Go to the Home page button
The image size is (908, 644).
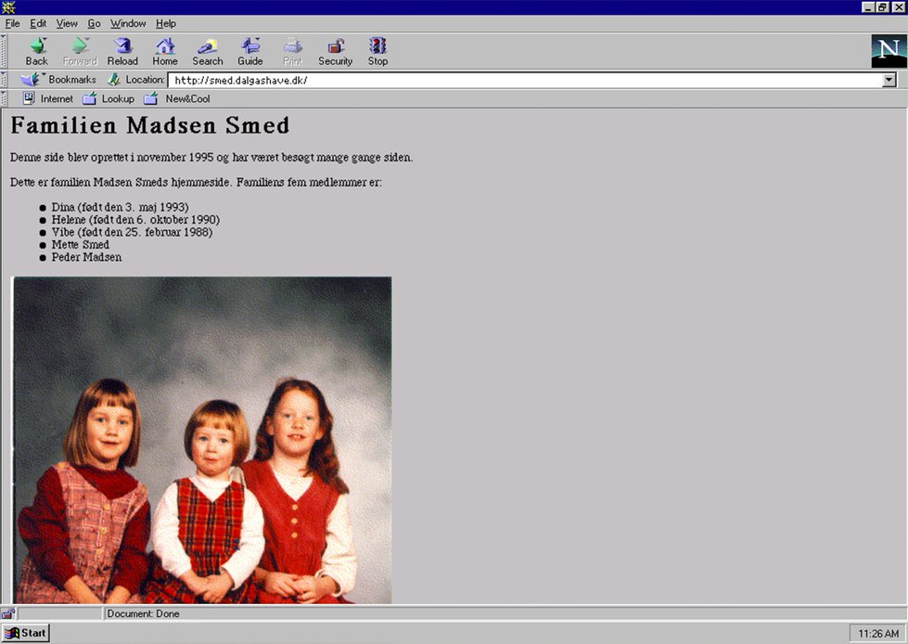165,52
